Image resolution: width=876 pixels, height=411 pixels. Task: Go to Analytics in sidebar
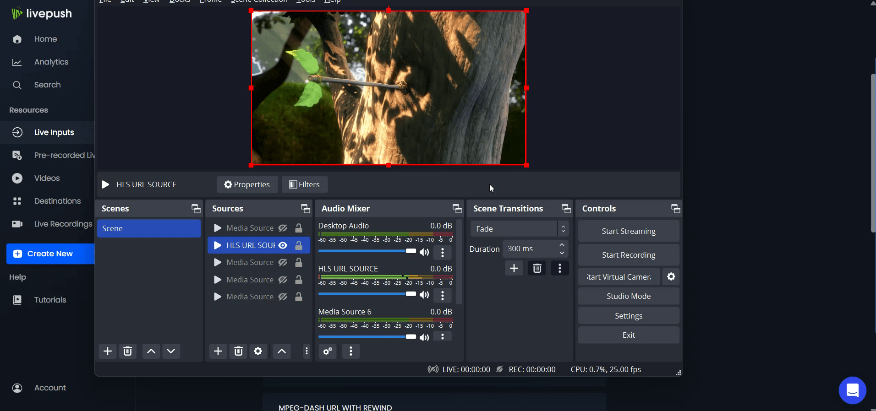tap(51, 62)
